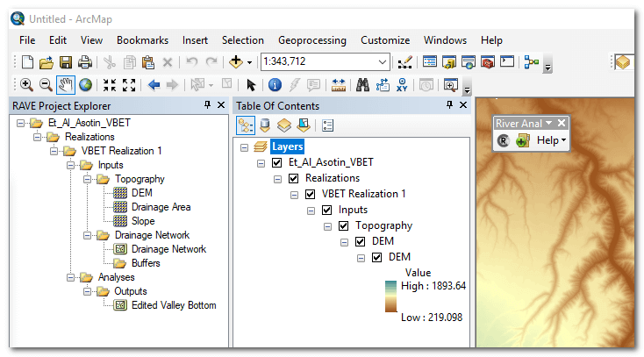Click the Print icon in toolbar
Image resolution: width=644 pixels, height=357 pixels.
[84, 62]
